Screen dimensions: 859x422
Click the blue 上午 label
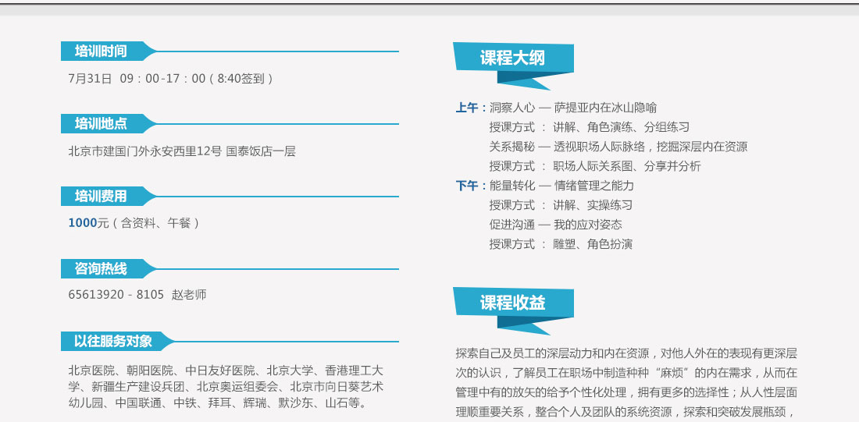coord(470,108)
